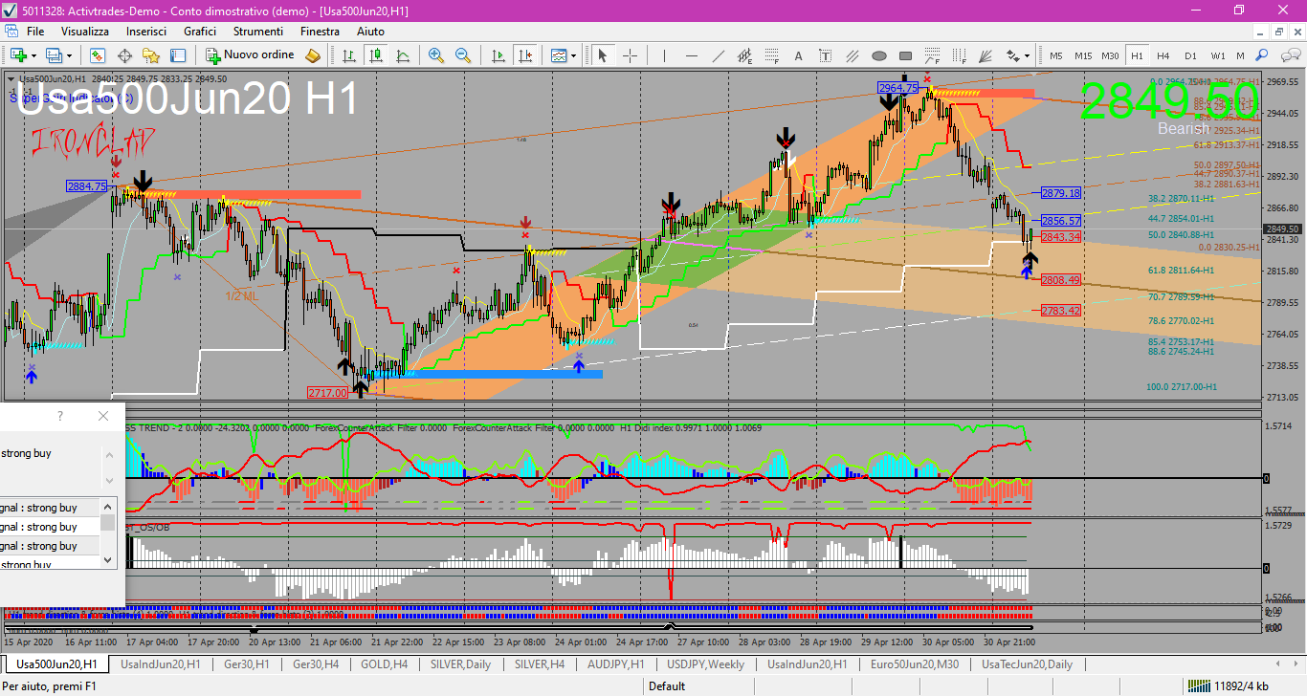This screenshot has width=1307, height=696.
Task: Show the Market Watch panel
Action: tap(98, 55)
